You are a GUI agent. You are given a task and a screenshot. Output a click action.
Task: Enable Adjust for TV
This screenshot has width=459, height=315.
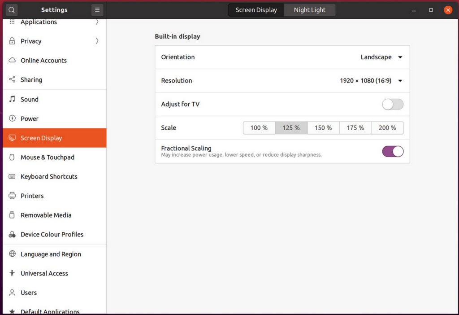[x=393, y=104]
